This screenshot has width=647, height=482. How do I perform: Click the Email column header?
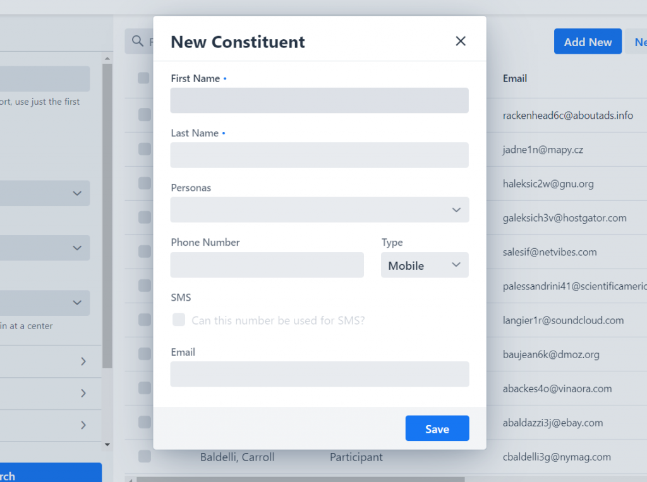[514, 78]
